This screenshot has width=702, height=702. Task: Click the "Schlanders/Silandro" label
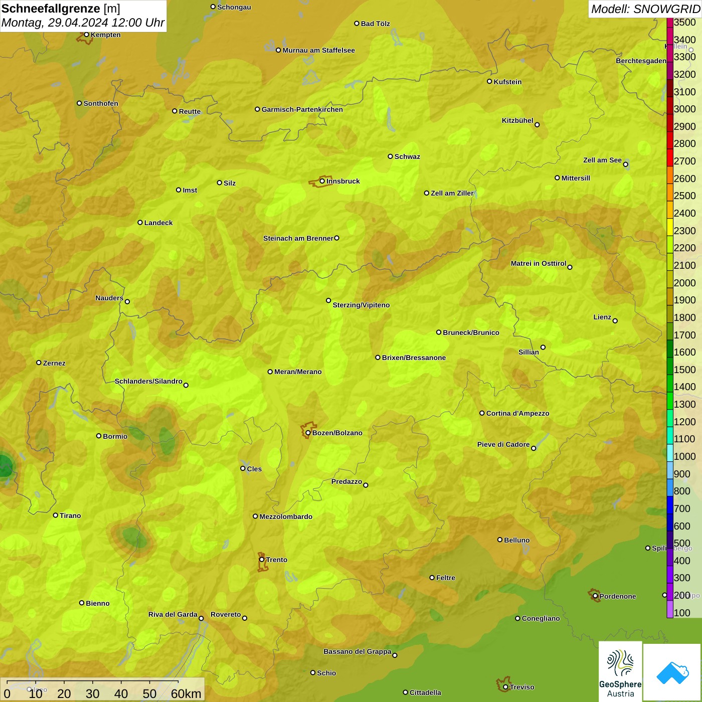coord(148,381)
